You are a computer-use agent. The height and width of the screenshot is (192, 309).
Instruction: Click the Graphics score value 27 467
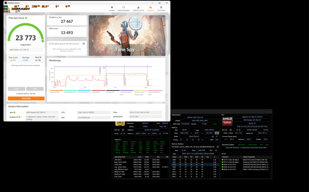pyautogui.click(x=67, y=22)
